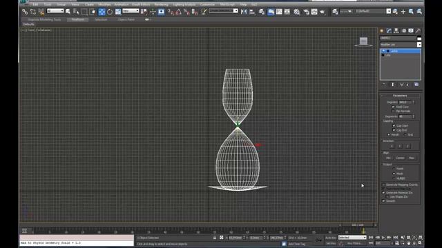This screenshot has height=248, width=442.
Task: Open the Group menu
Action: click(61, 5)
